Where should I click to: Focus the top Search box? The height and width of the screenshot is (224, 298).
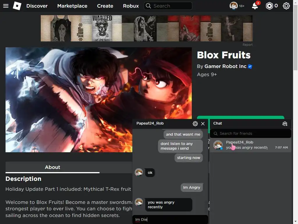(168, 6)
